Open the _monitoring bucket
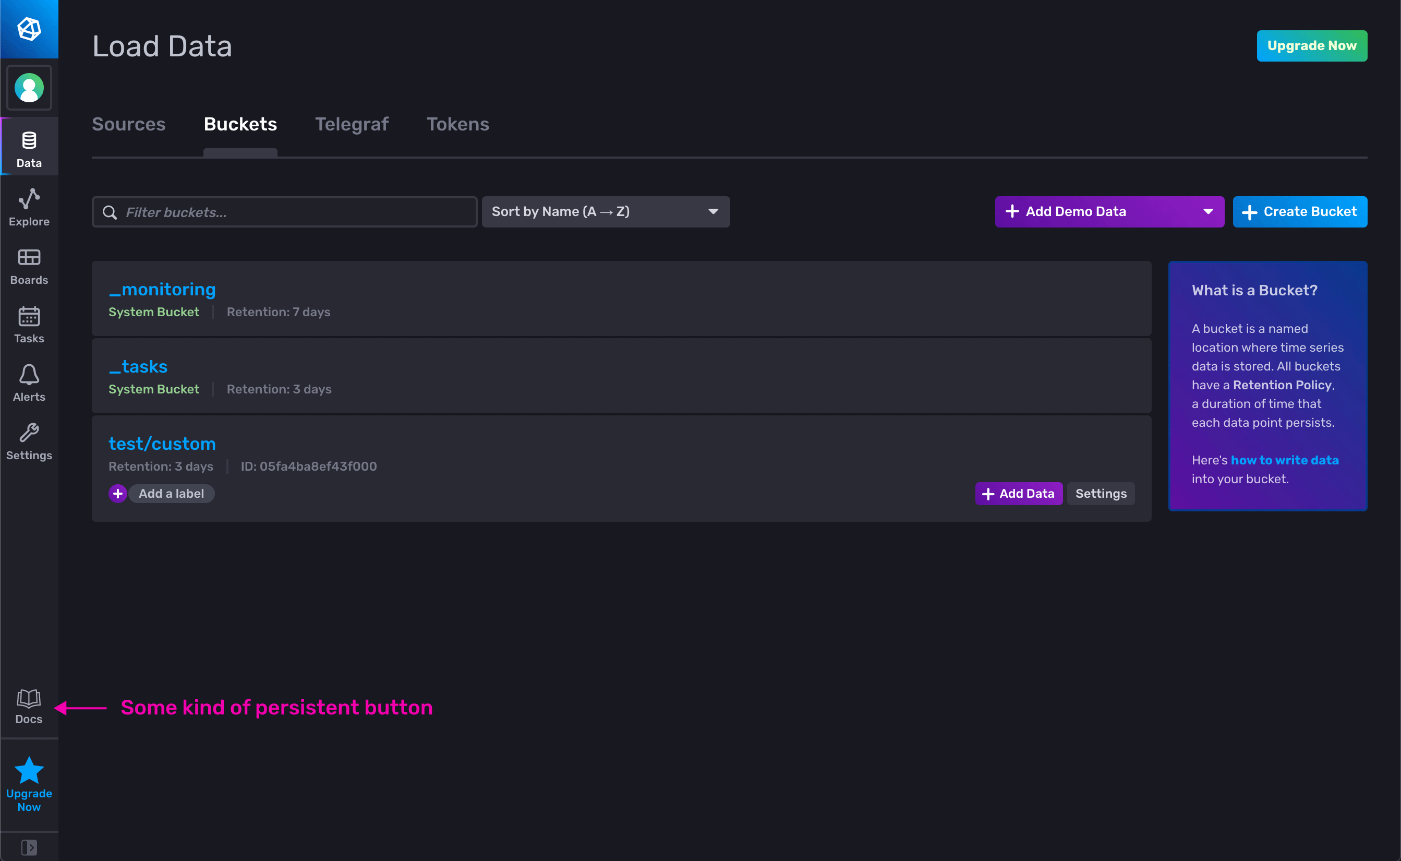The image size is (1401, 861). 162,289
